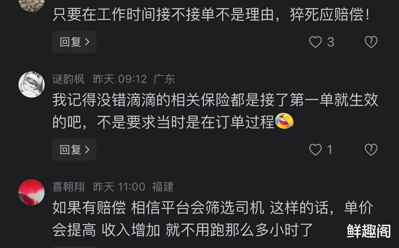This screenshot has width=399, height=248.
Task: Reply to the 猝死应赔偿 comment
Action: (74, 42)
